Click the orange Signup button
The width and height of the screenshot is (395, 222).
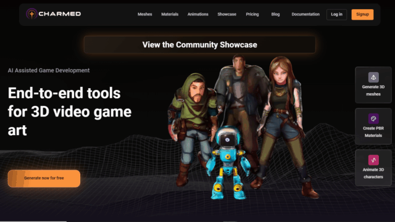coord(362,14)
